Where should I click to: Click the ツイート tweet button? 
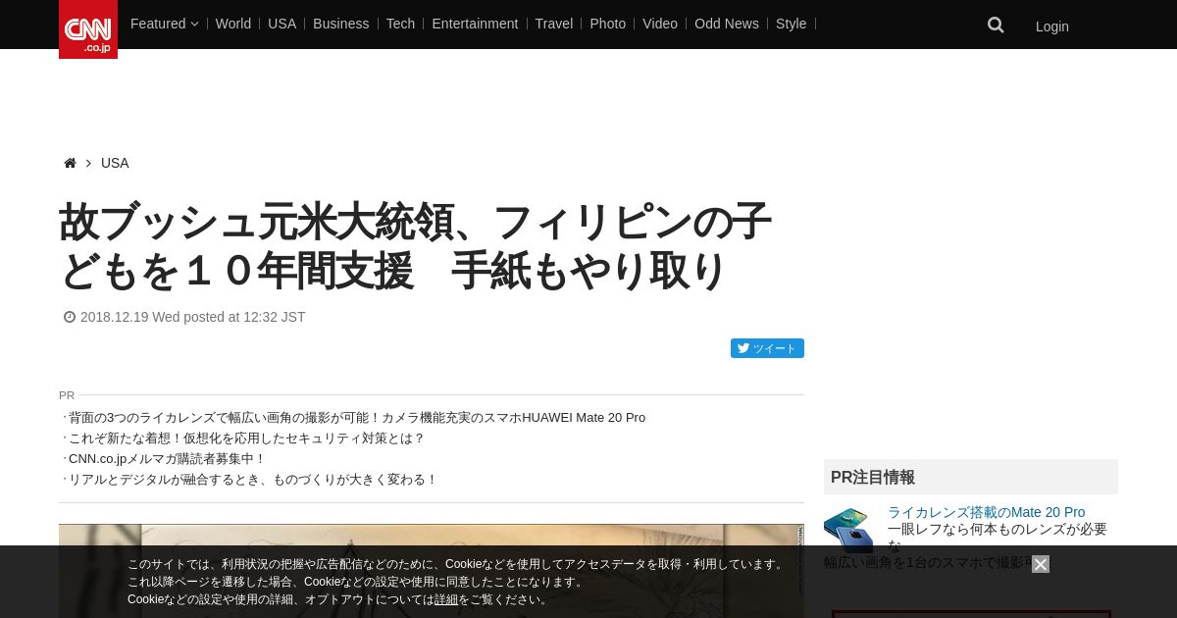point(767,348)
